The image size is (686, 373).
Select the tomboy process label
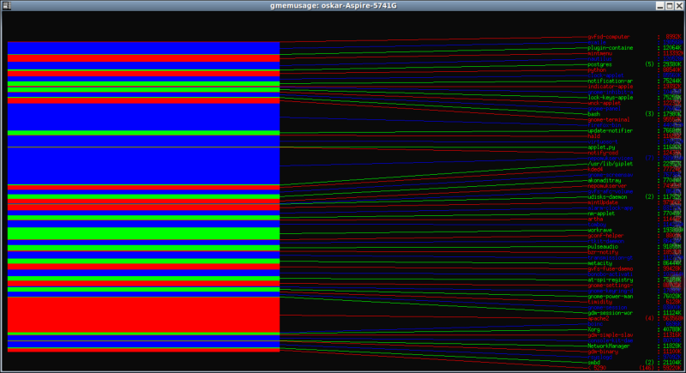tap(597, 225)
